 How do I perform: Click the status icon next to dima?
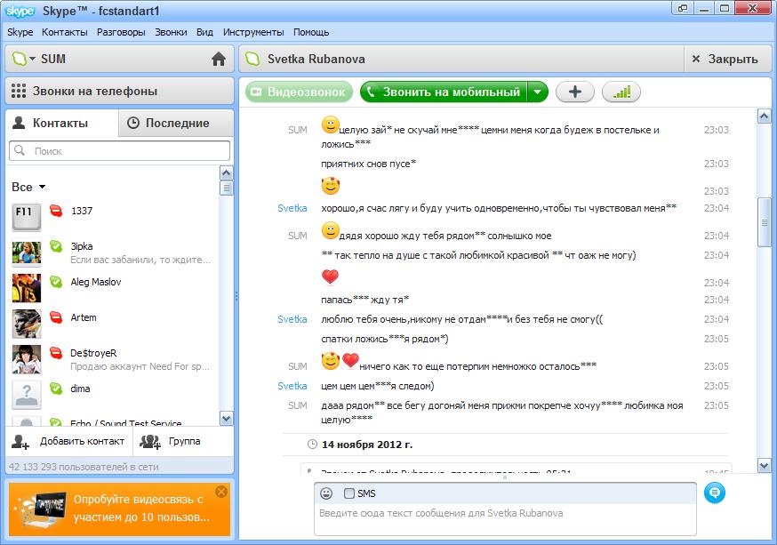[x=56, y=389]
